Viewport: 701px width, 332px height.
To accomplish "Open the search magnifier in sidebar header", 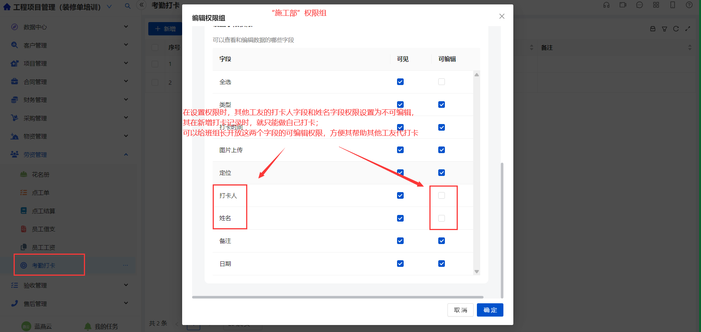I will coord(128,6).
